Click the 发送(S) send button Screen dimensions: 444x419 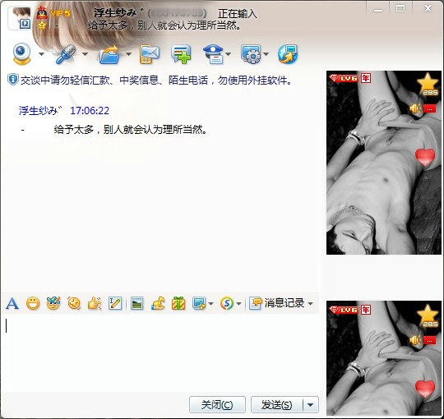pos(277,404)
